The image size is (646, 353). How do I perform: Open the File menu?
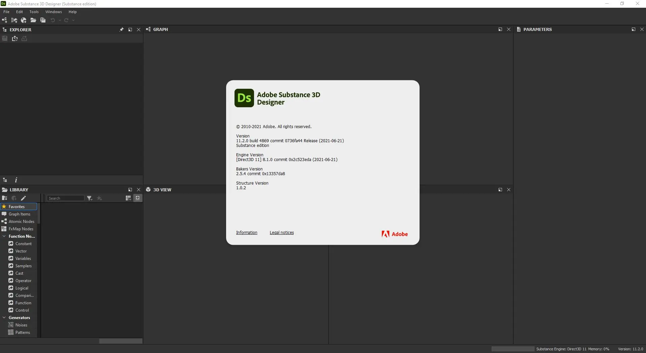[x=6, y=12]
